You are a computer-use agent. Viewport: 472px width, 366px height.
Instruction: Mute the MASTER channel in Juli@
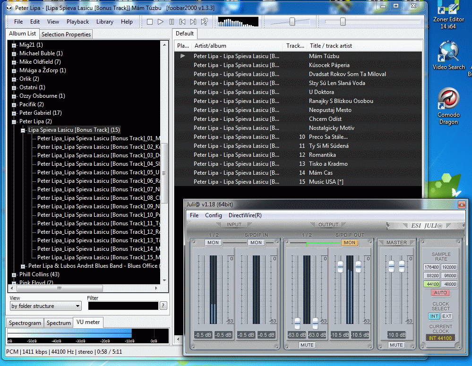click(396, 345)
